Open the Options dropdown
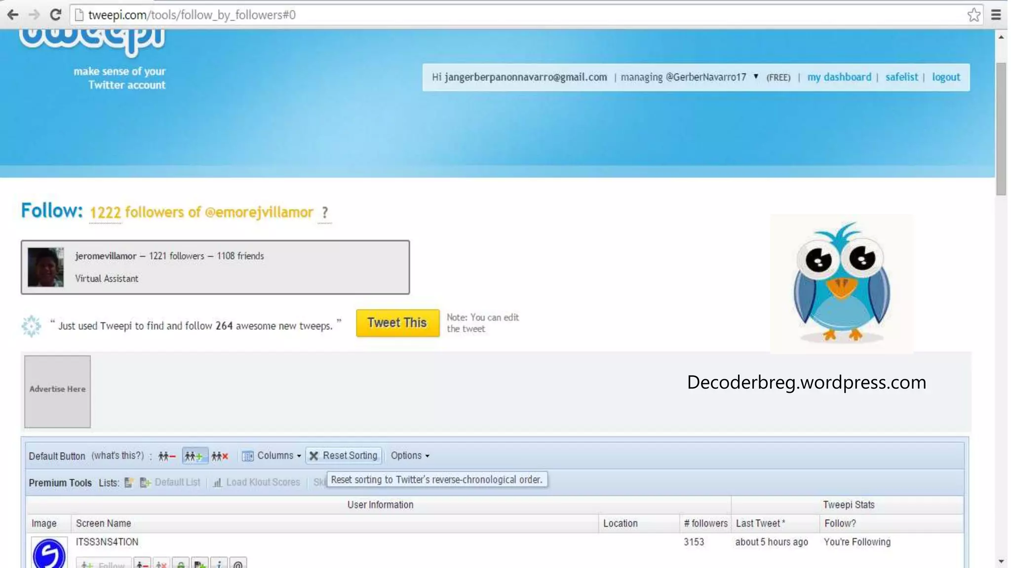 click(410, 456)
